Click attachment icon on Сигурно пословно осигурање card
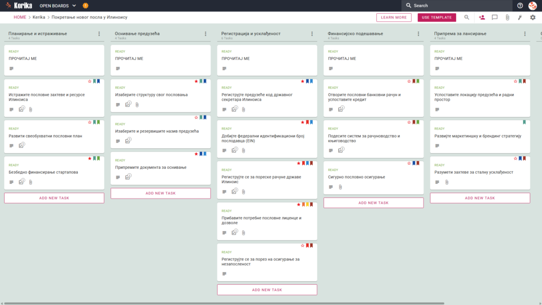The width and height of the screenshot is (542, 305). coord(340,187)
